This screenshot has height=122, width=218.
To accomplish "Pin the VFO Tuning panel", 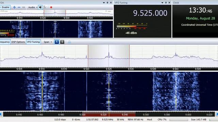I will 166,3.
